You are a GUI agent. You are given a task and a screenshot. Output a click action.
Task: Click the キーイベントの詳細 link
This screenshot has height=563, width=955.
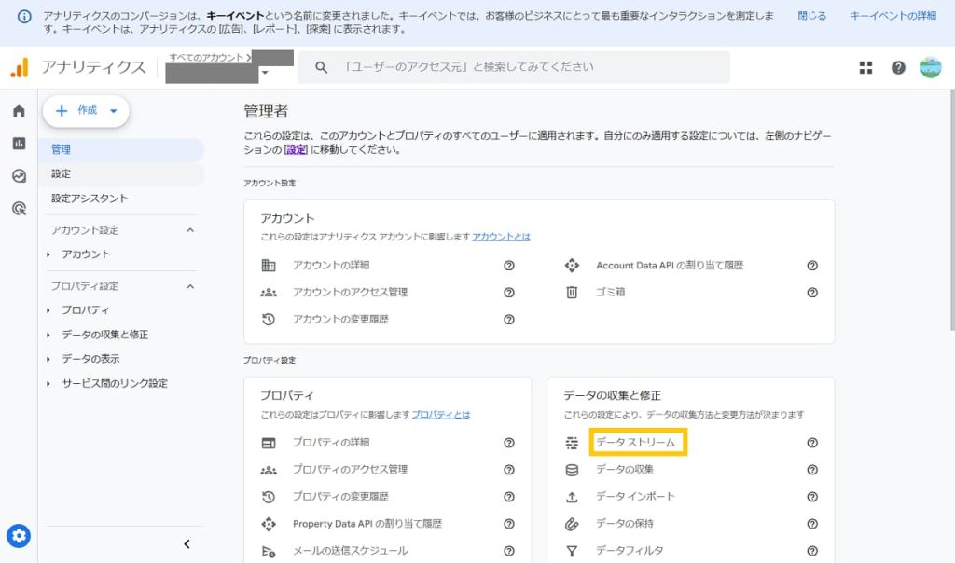pos(893,16)
